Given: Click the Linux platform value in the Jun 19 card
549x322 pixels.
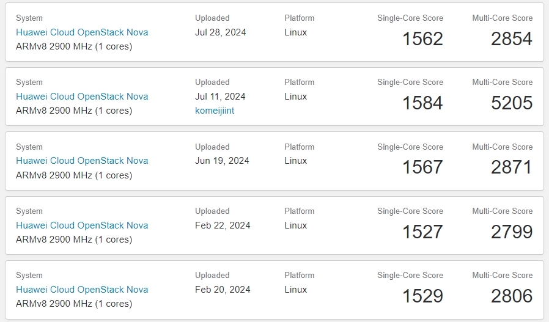Looking at the screenshot, I should pyautogui.click(x=295, y=161).
